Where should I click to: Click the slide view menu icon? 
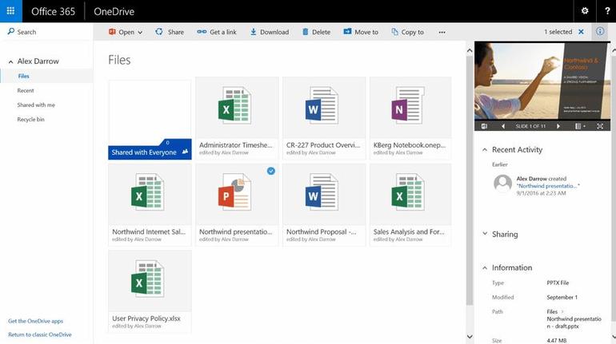(580, 126)
